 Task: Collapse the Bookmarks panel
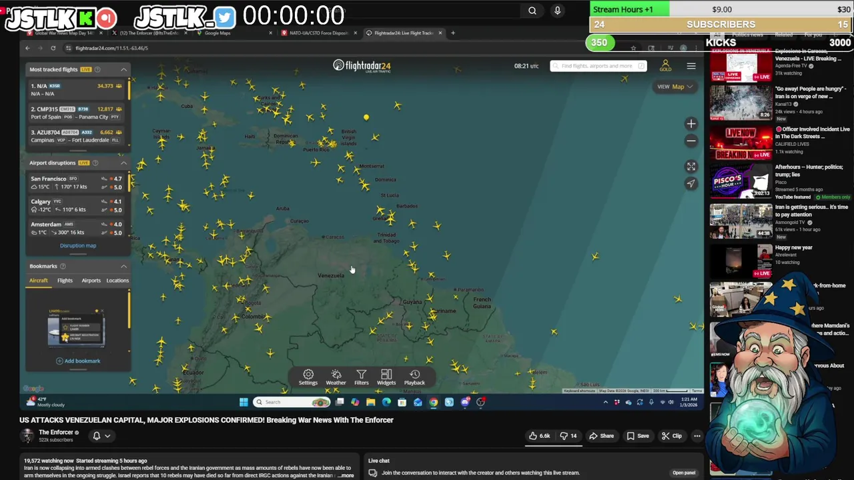point(123,266)
